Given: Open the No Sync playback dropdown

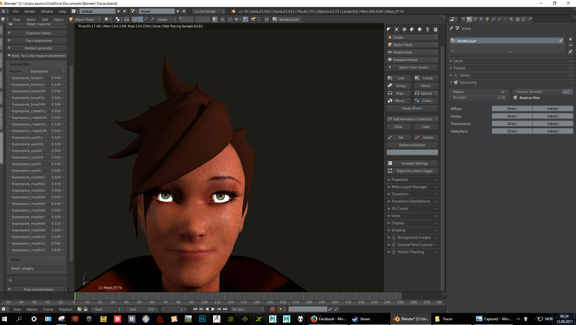Looking at the screenshot, I should tap(247, 309).
